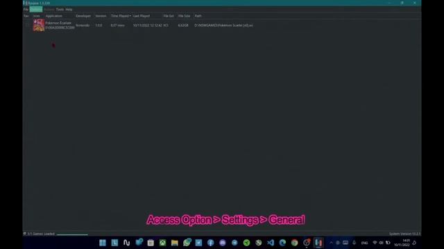Viewport: 444px width, 249px height.
Task: Click the Developer column header
Action: [x=83, y=16]
